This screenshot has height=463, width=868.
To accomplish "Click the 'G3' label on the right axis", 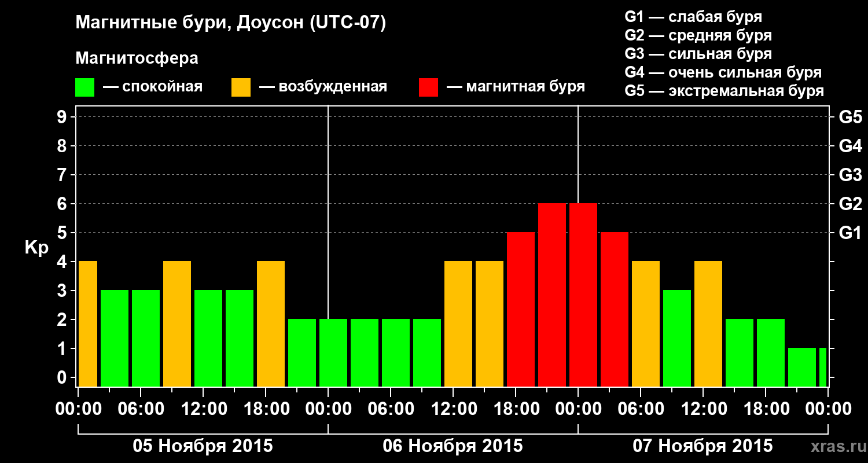I will pyautogui.click(x=850, y=175).
